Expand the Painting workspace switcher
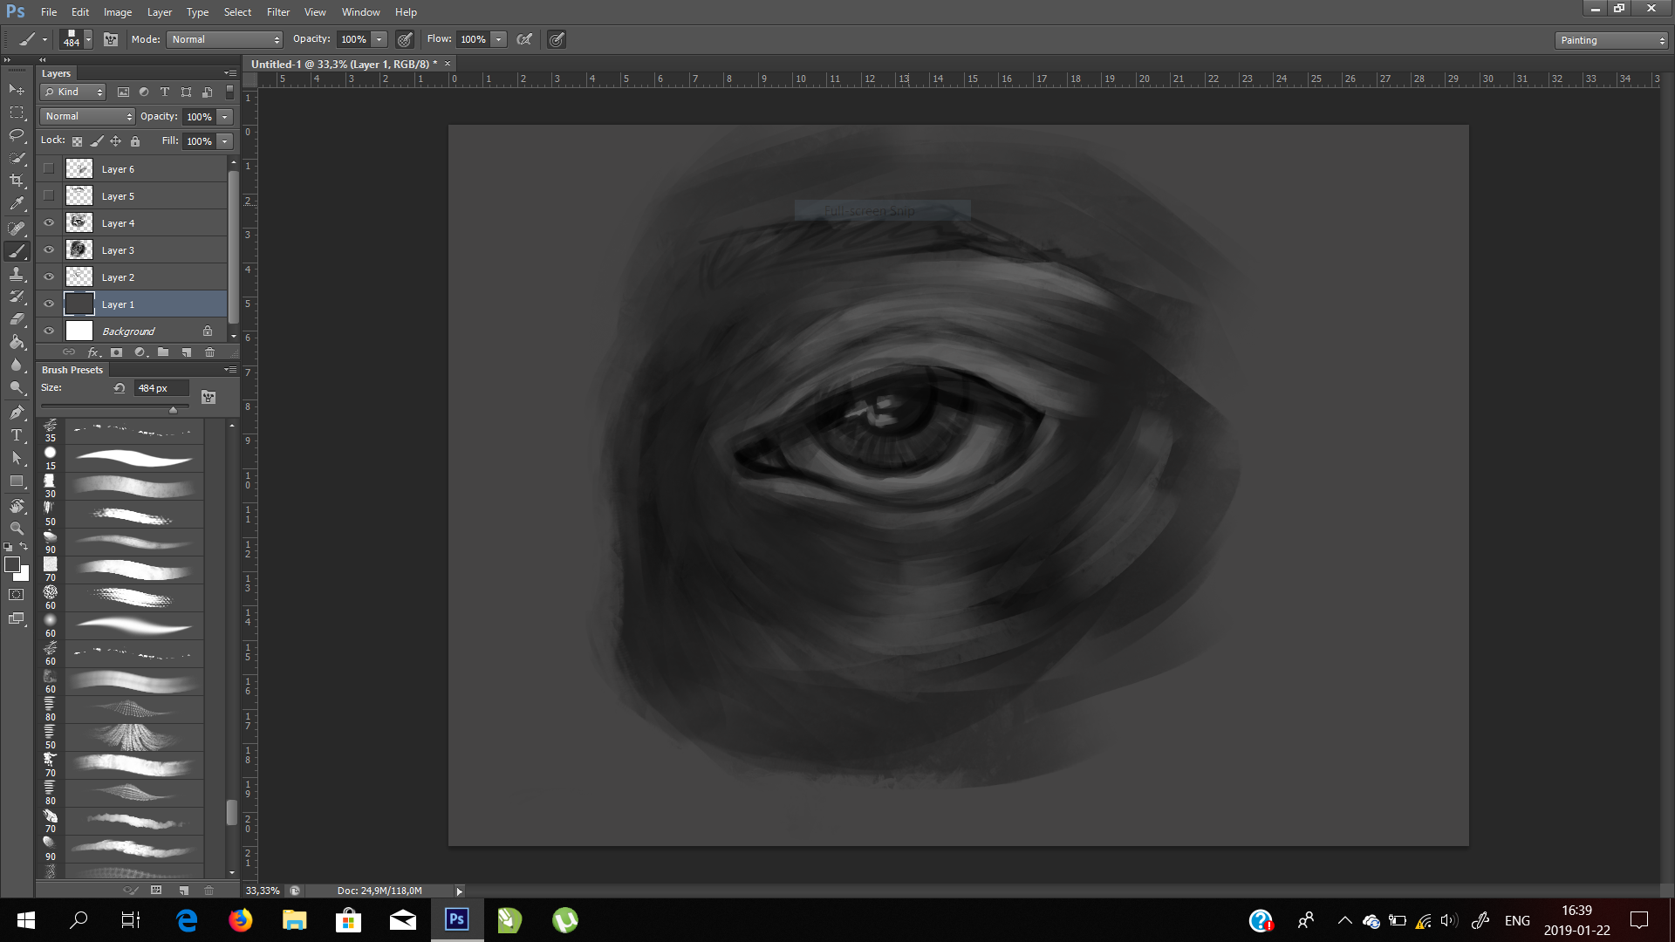Image resolution: width=1675 pixels, height=942 pixels. click(x=1611, y=40)
